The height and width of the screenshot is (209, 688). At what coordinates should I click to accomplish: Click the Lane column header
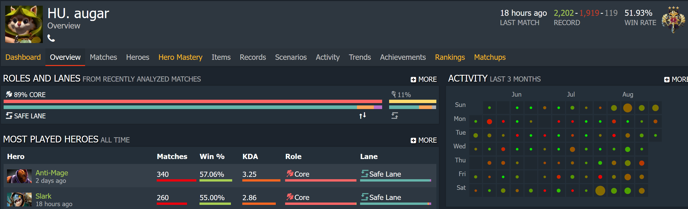369,156
